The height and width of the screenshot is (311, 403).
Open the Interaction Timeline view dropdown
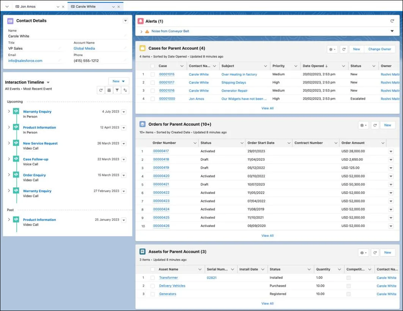click(48, 82)
